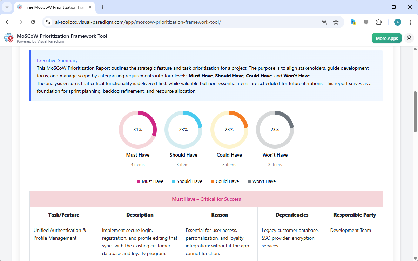Screen dimensions: 418x261
Task: Open the user profile icon beside More Apps
Action: (409, 38)
